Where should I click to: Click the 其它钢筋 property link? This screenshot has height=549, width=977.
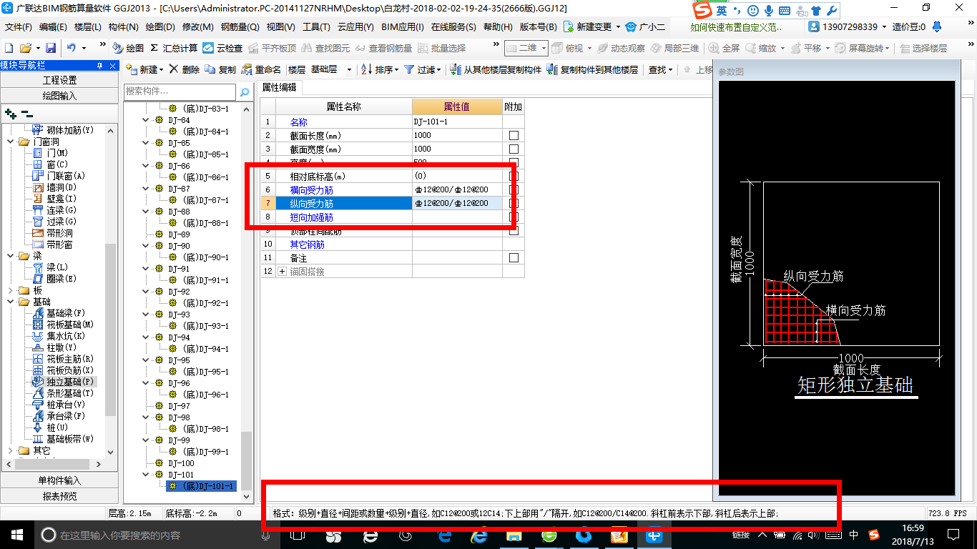click(x=307, y=244)
